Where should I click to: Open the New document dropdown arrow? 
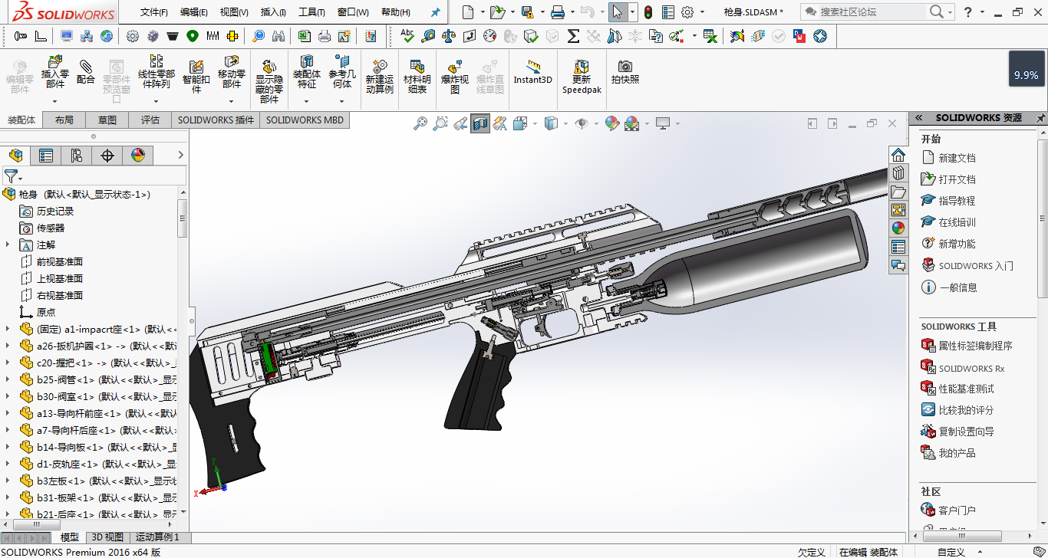coord(482,12)
